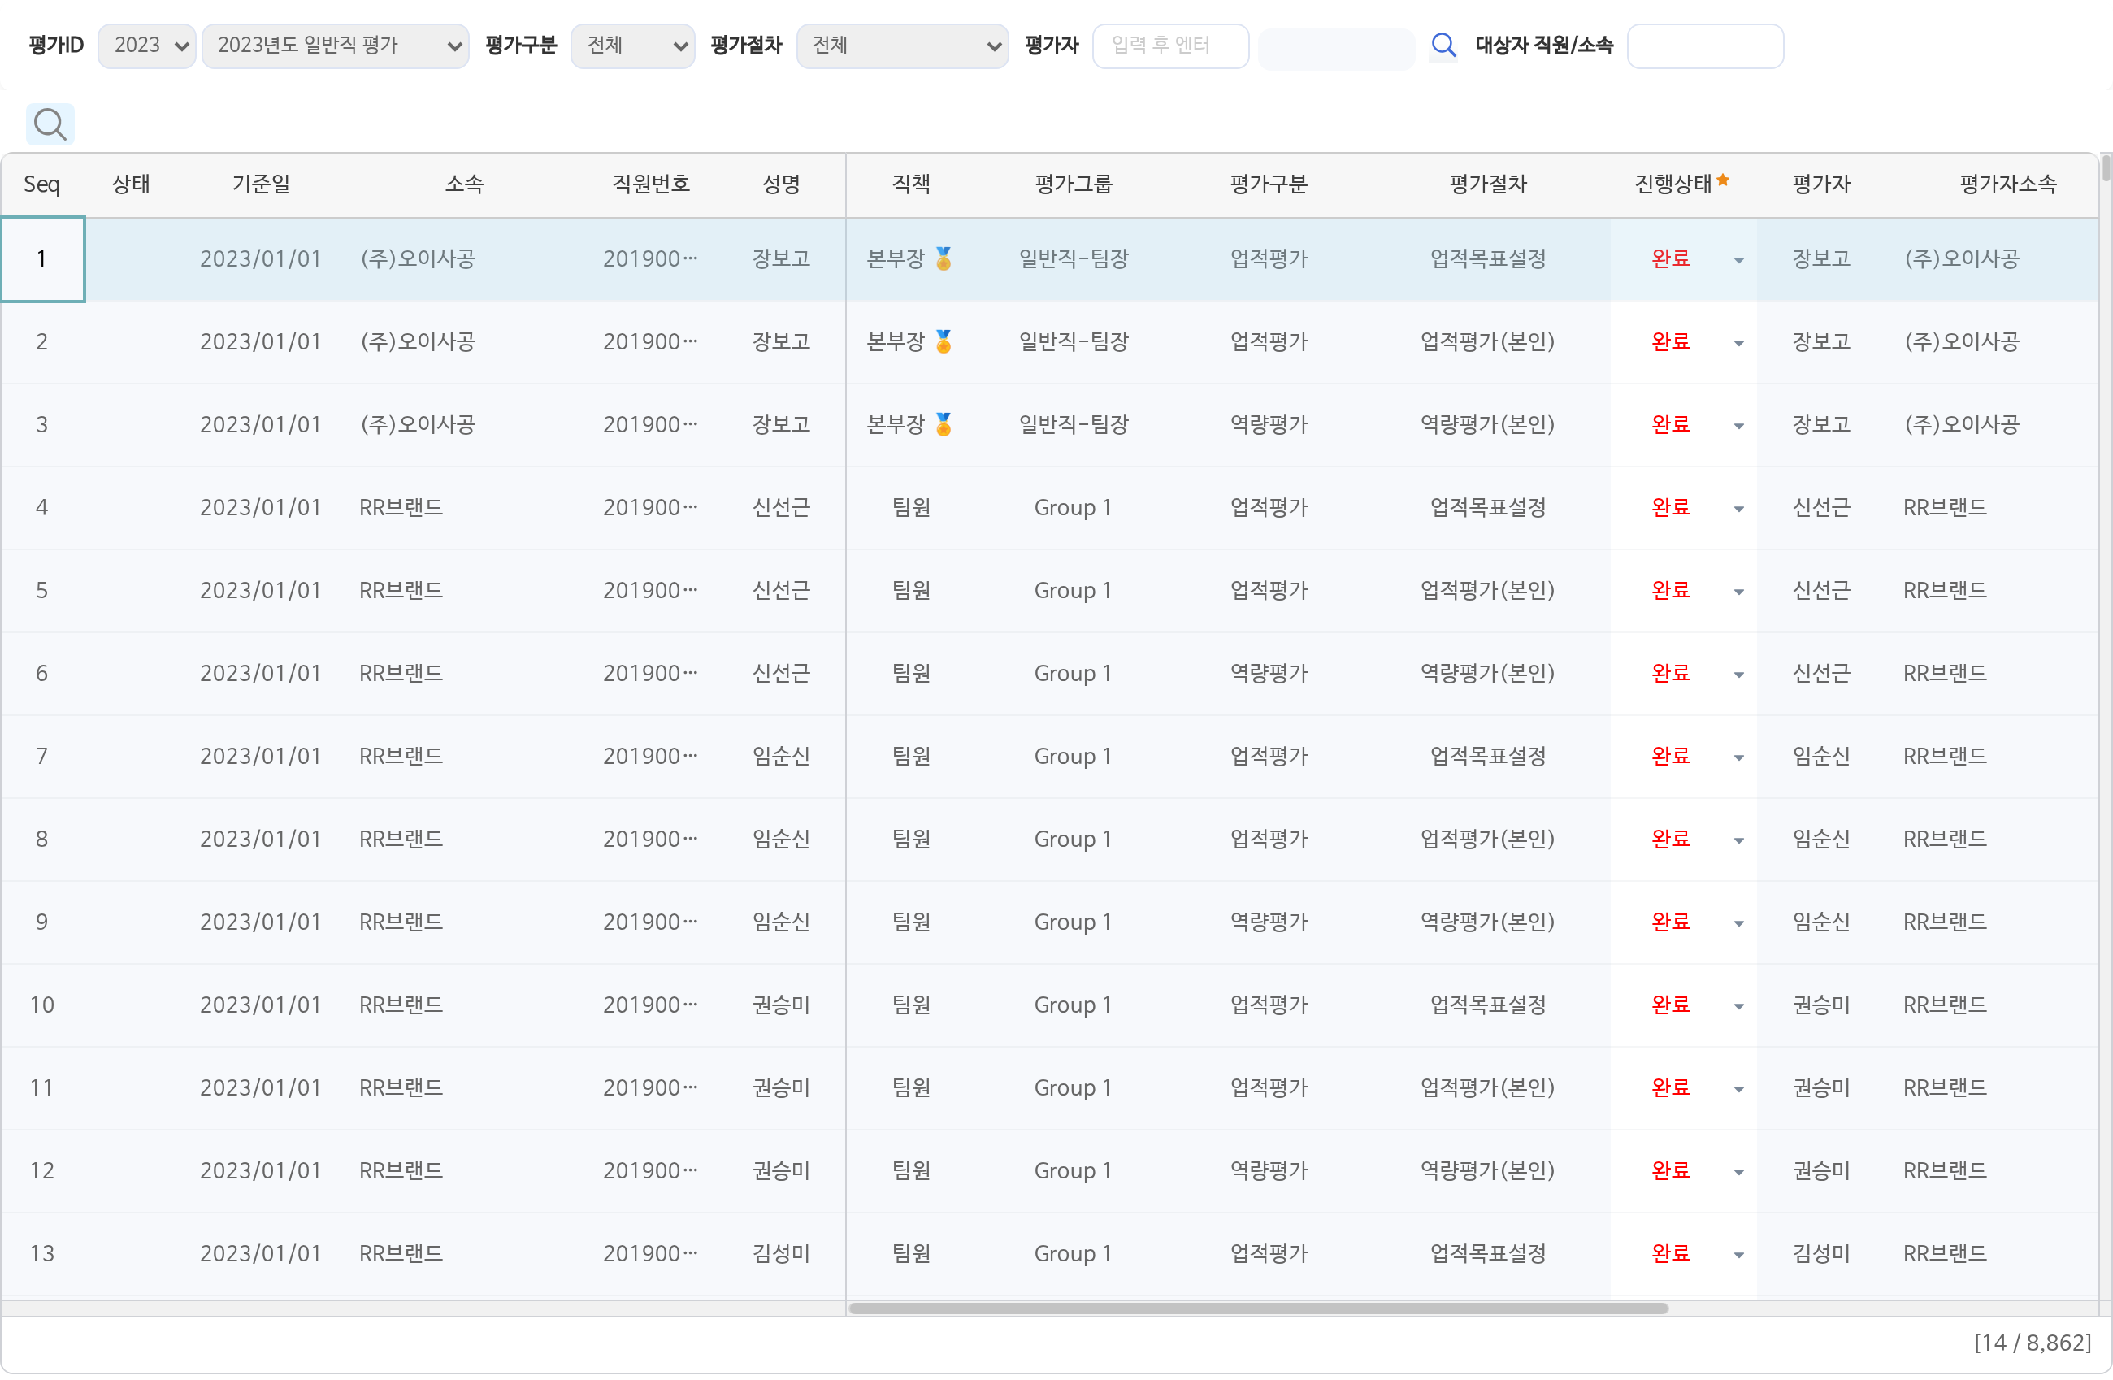The width and height of the screenshot is (2113, 1380).
Task: Open the 평가구분 전체 dropdown
Action: pyautogui.click(x=632, y=46)
